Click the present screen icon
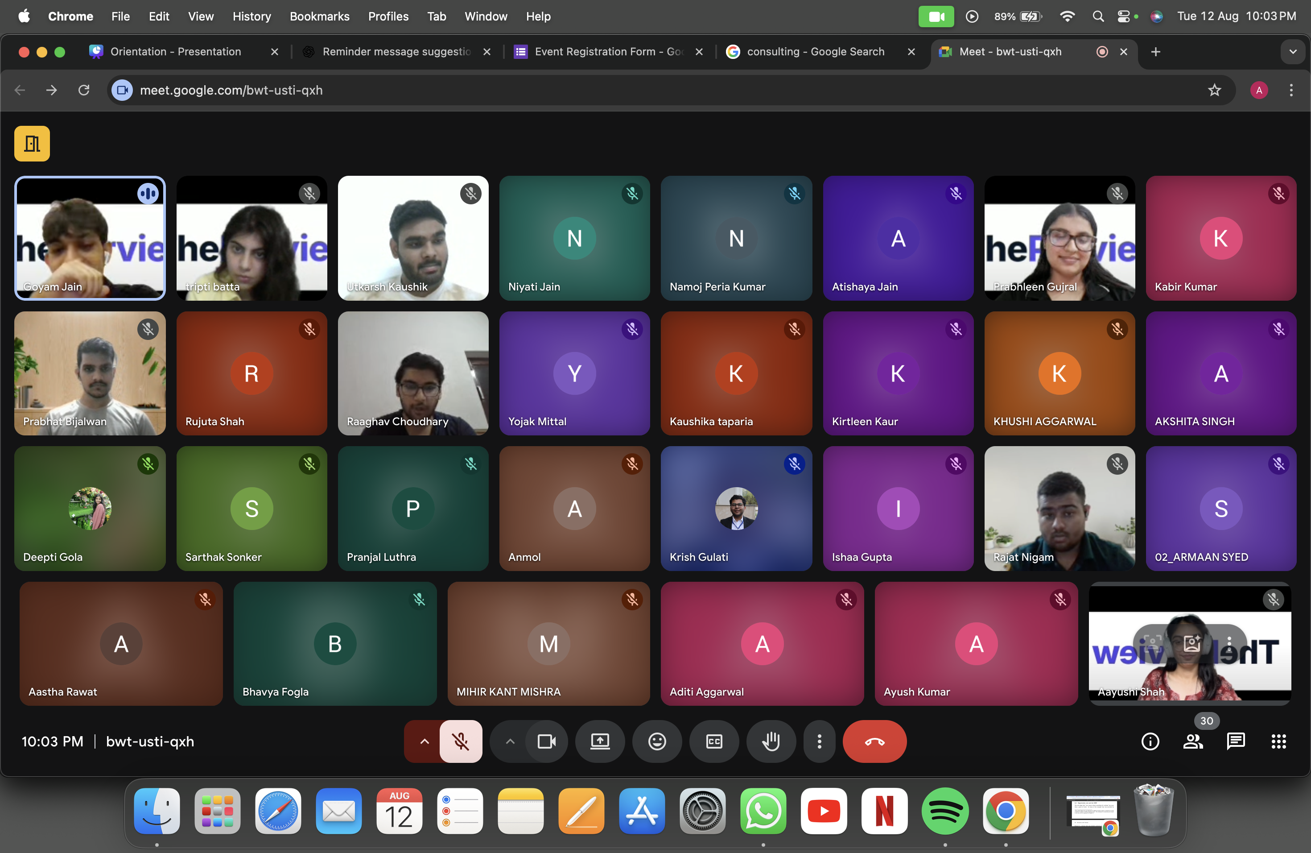The image size is (1311, 853). coord(600,742)
